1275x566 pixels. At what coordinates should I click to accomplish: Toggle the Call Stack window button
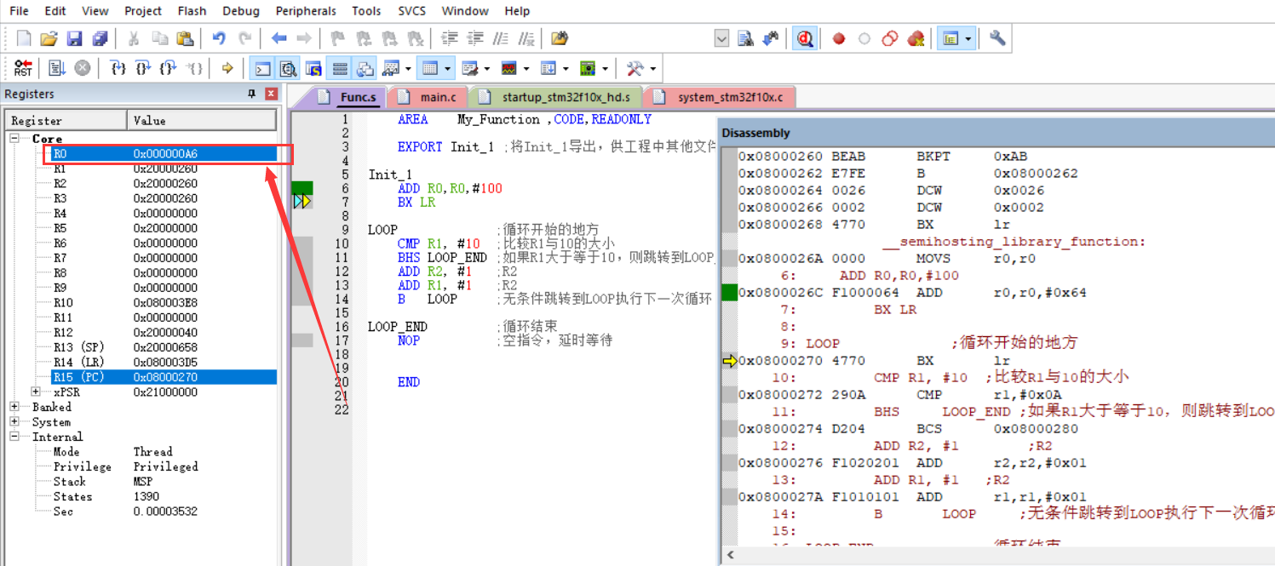coord(365,68)
